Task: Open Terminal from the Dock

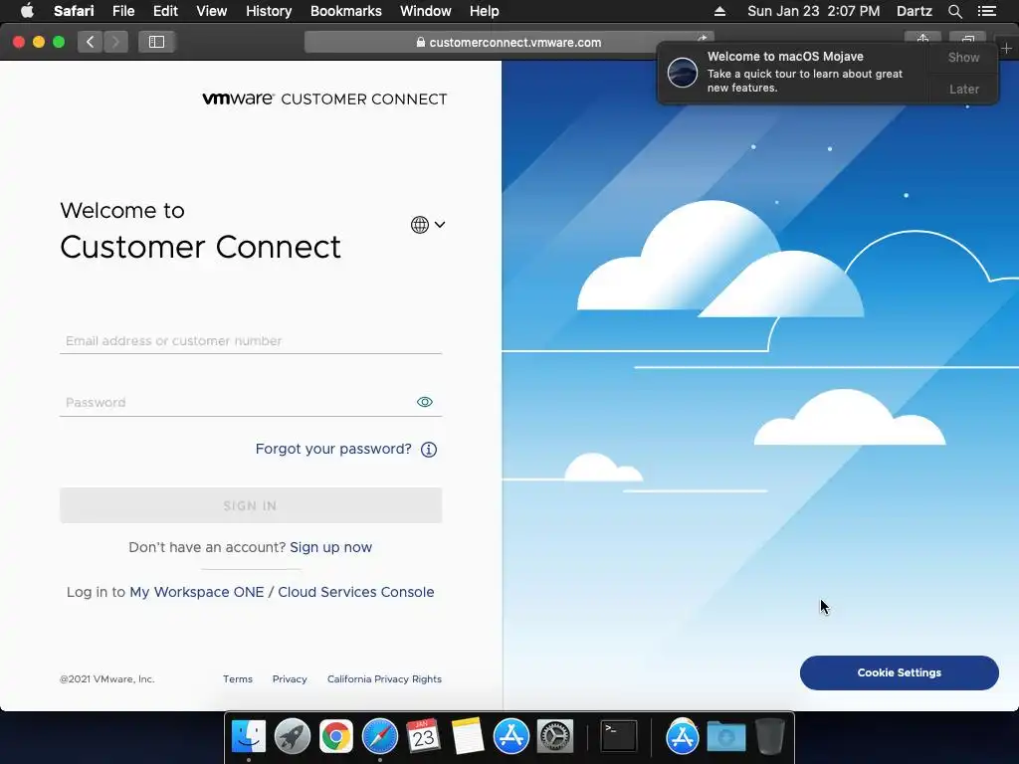Action: 618,737
